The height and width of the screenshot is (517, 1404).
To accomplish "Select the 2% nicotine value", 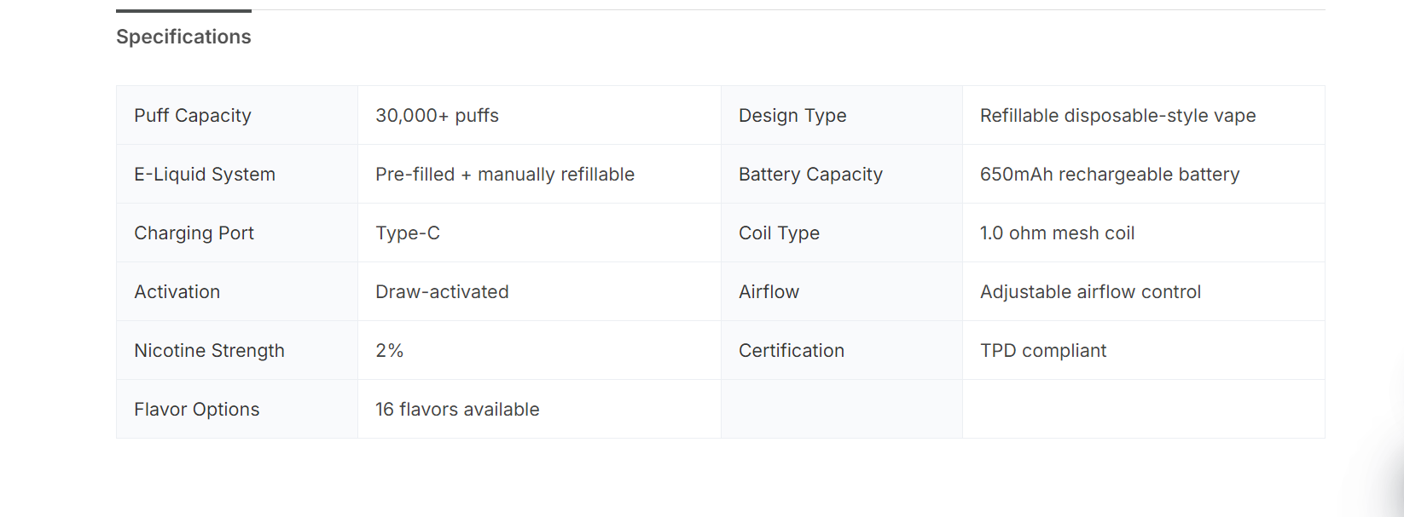I will [x=389, y=351].
